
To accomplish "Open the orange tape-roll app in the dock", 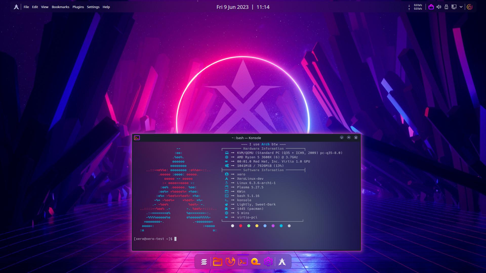I will click(x=256, y=262).
